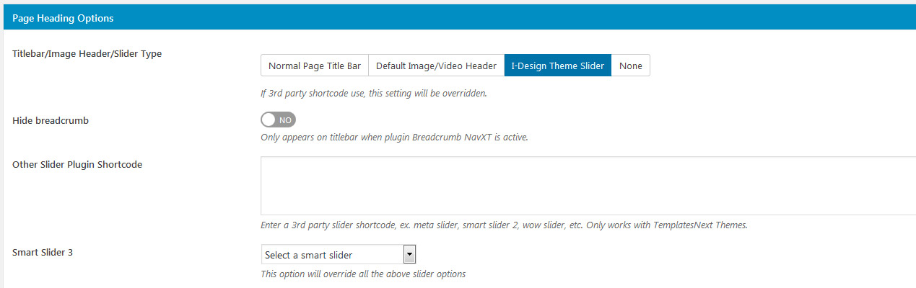The image size is (916, 288).
Task: Open the Select a smart slider dropdown
Action: click(339, 255)
